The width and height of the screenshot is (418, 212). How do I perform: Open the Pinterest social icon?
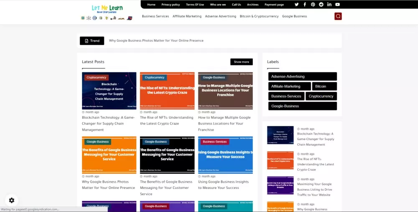[313, 5]
